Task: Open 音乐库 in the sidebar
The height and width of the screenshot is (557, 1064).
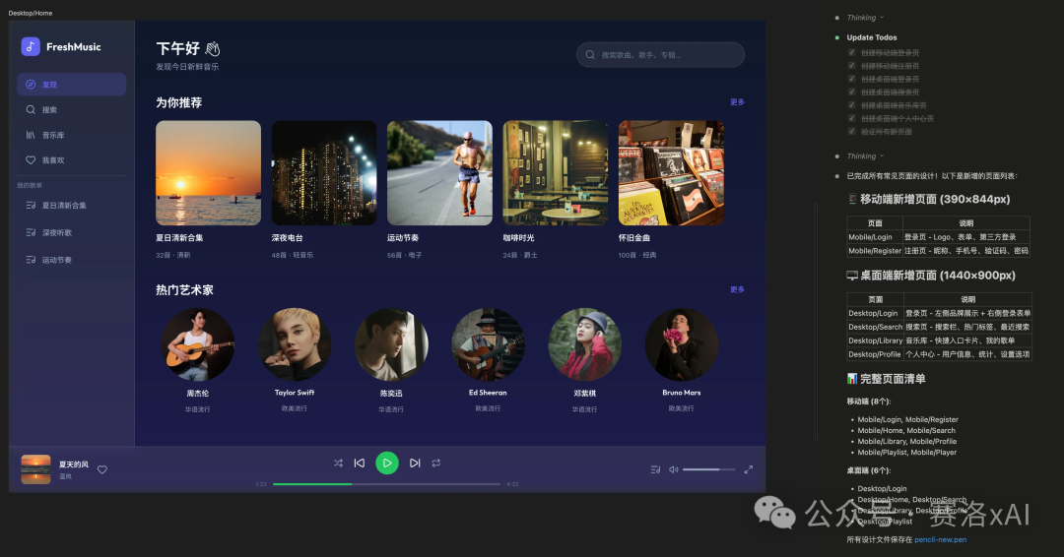Action: (53, 135)
